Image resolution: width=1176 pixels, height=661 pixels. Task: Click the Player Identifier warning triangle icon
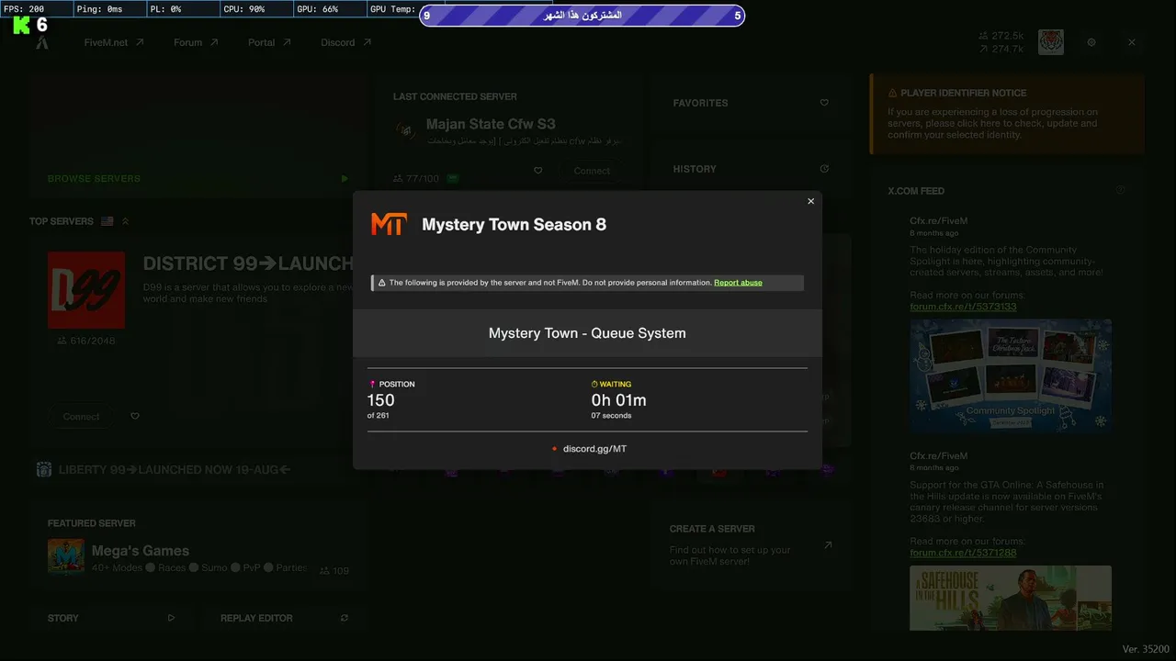tap(892, 93)
